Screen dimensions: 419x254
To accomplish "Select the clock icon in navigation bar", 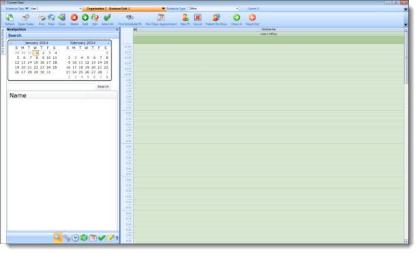I will coord(76,238).
